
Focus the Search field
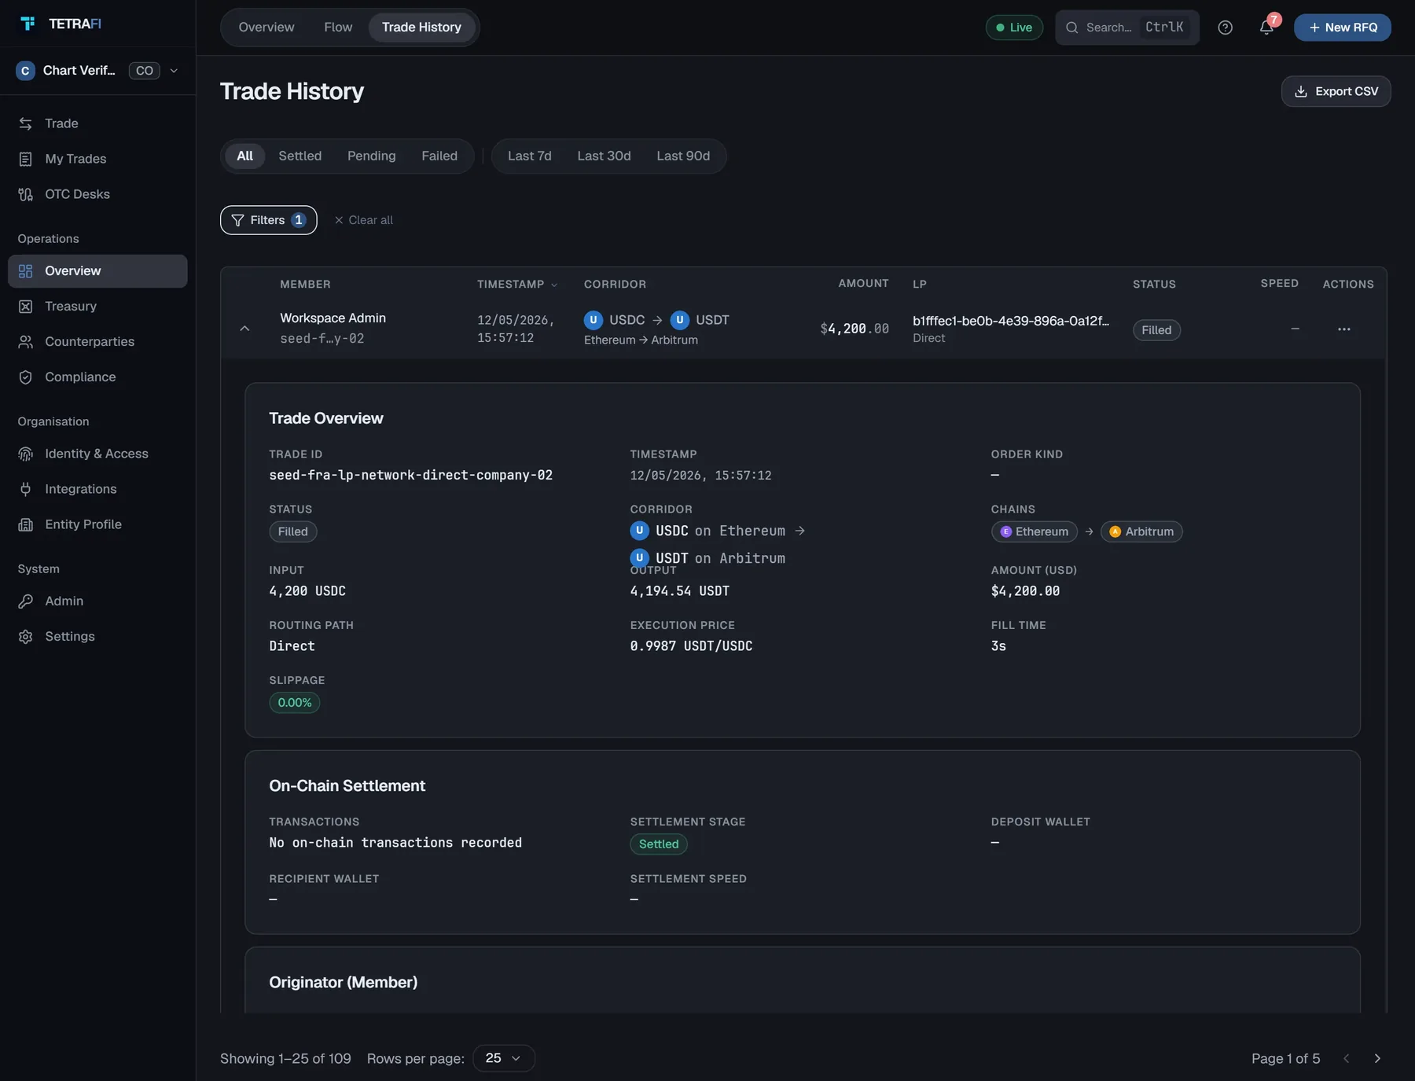1126,28
